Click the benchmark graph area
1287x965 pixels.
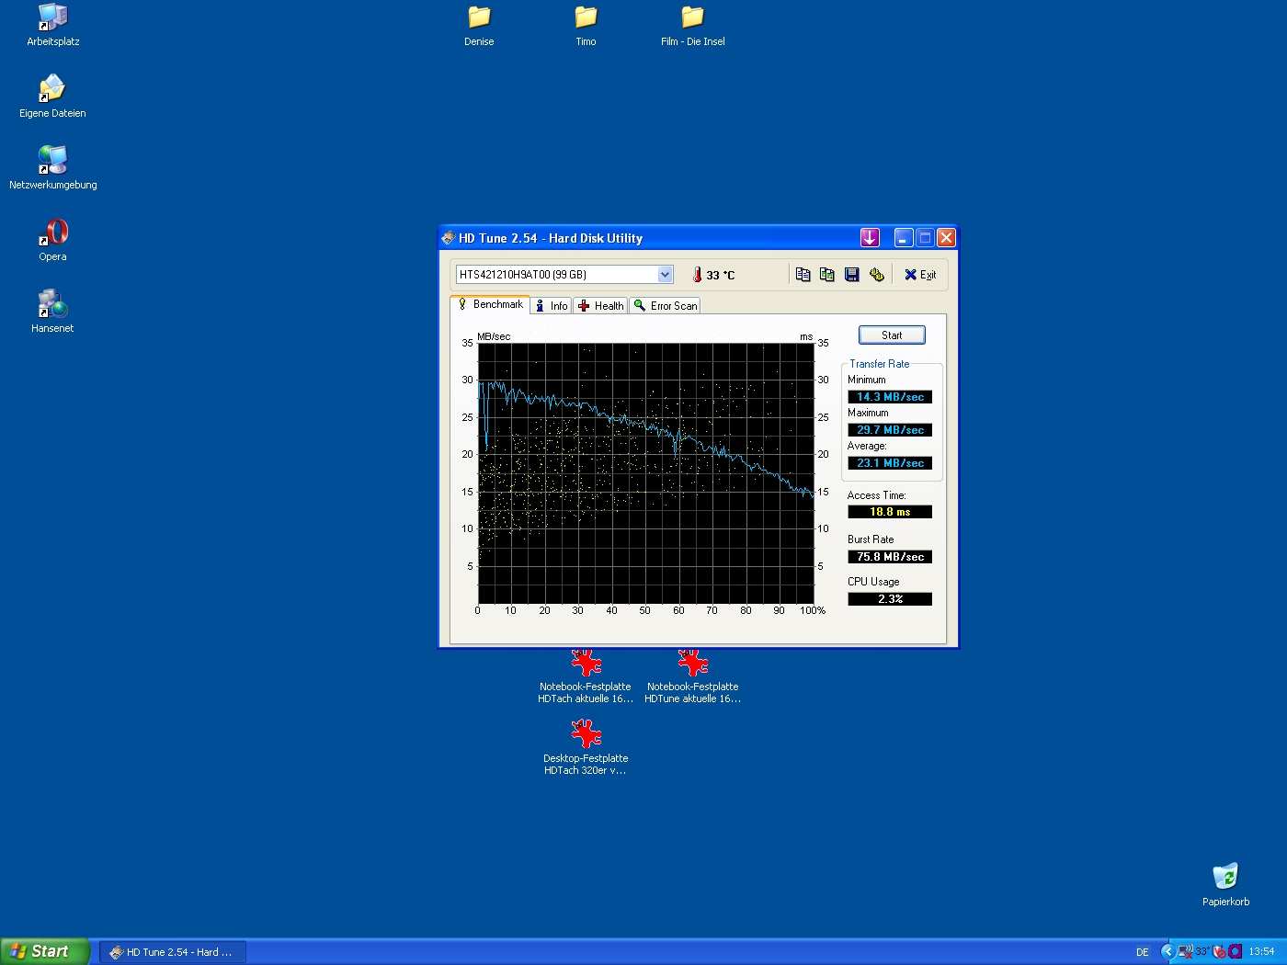pyautogui.click(x=645, y=473)
